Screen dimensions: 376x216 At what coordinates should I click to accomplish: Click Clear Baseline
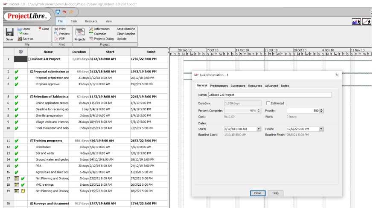click(126, 34)
